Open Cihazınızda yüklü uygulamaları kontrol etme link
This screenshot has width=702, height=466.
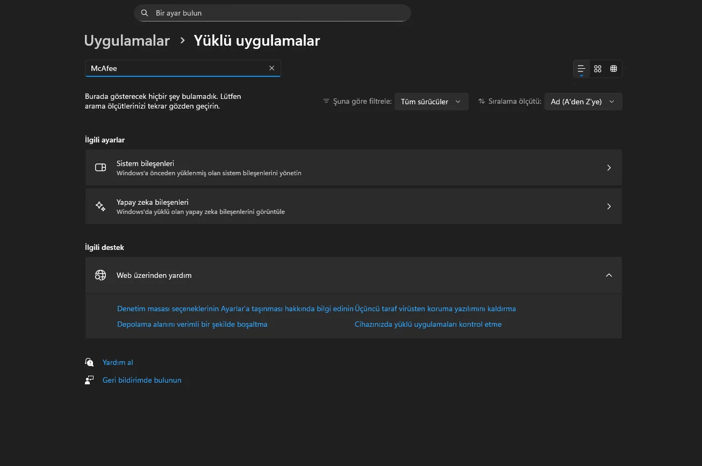tap(427, 324)
